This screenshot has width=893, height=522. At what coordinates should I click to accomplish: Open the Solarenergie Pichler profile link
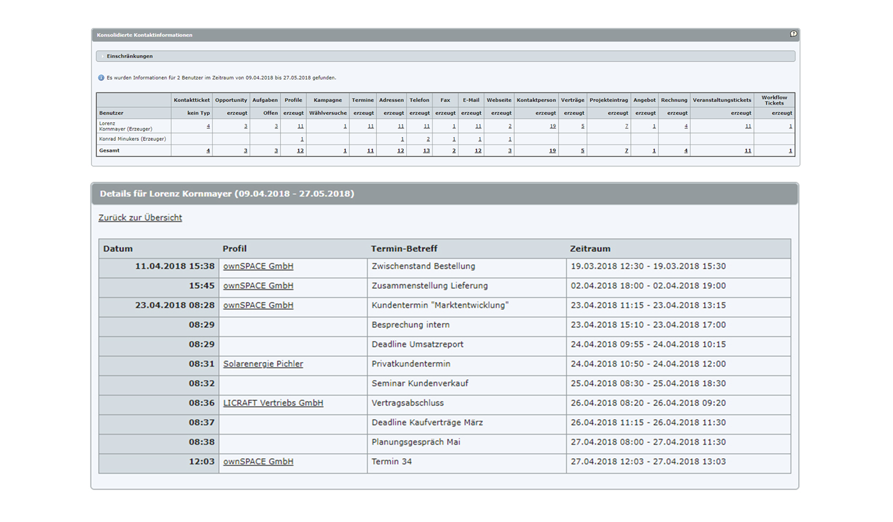point(263,364)
